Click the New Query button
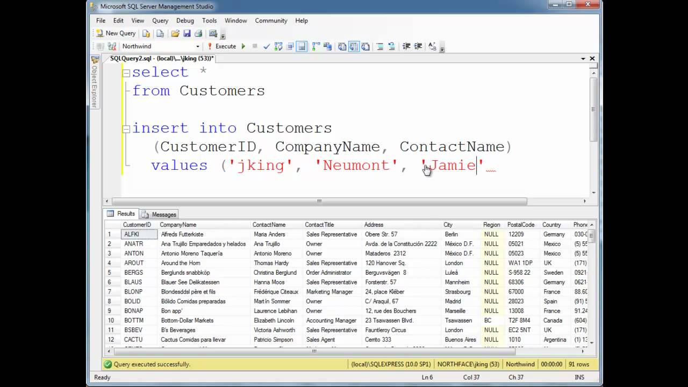 [x=116, y=33]
